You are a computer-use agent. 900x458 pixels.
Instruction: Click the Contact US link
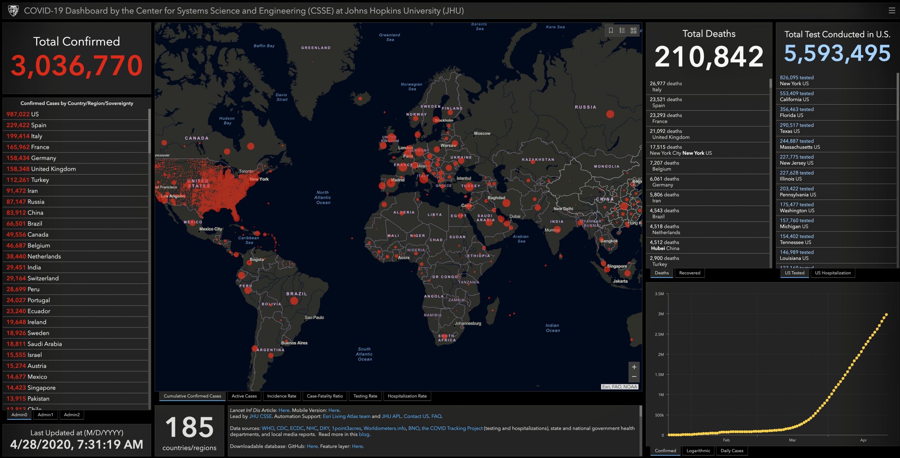(416, 416)
